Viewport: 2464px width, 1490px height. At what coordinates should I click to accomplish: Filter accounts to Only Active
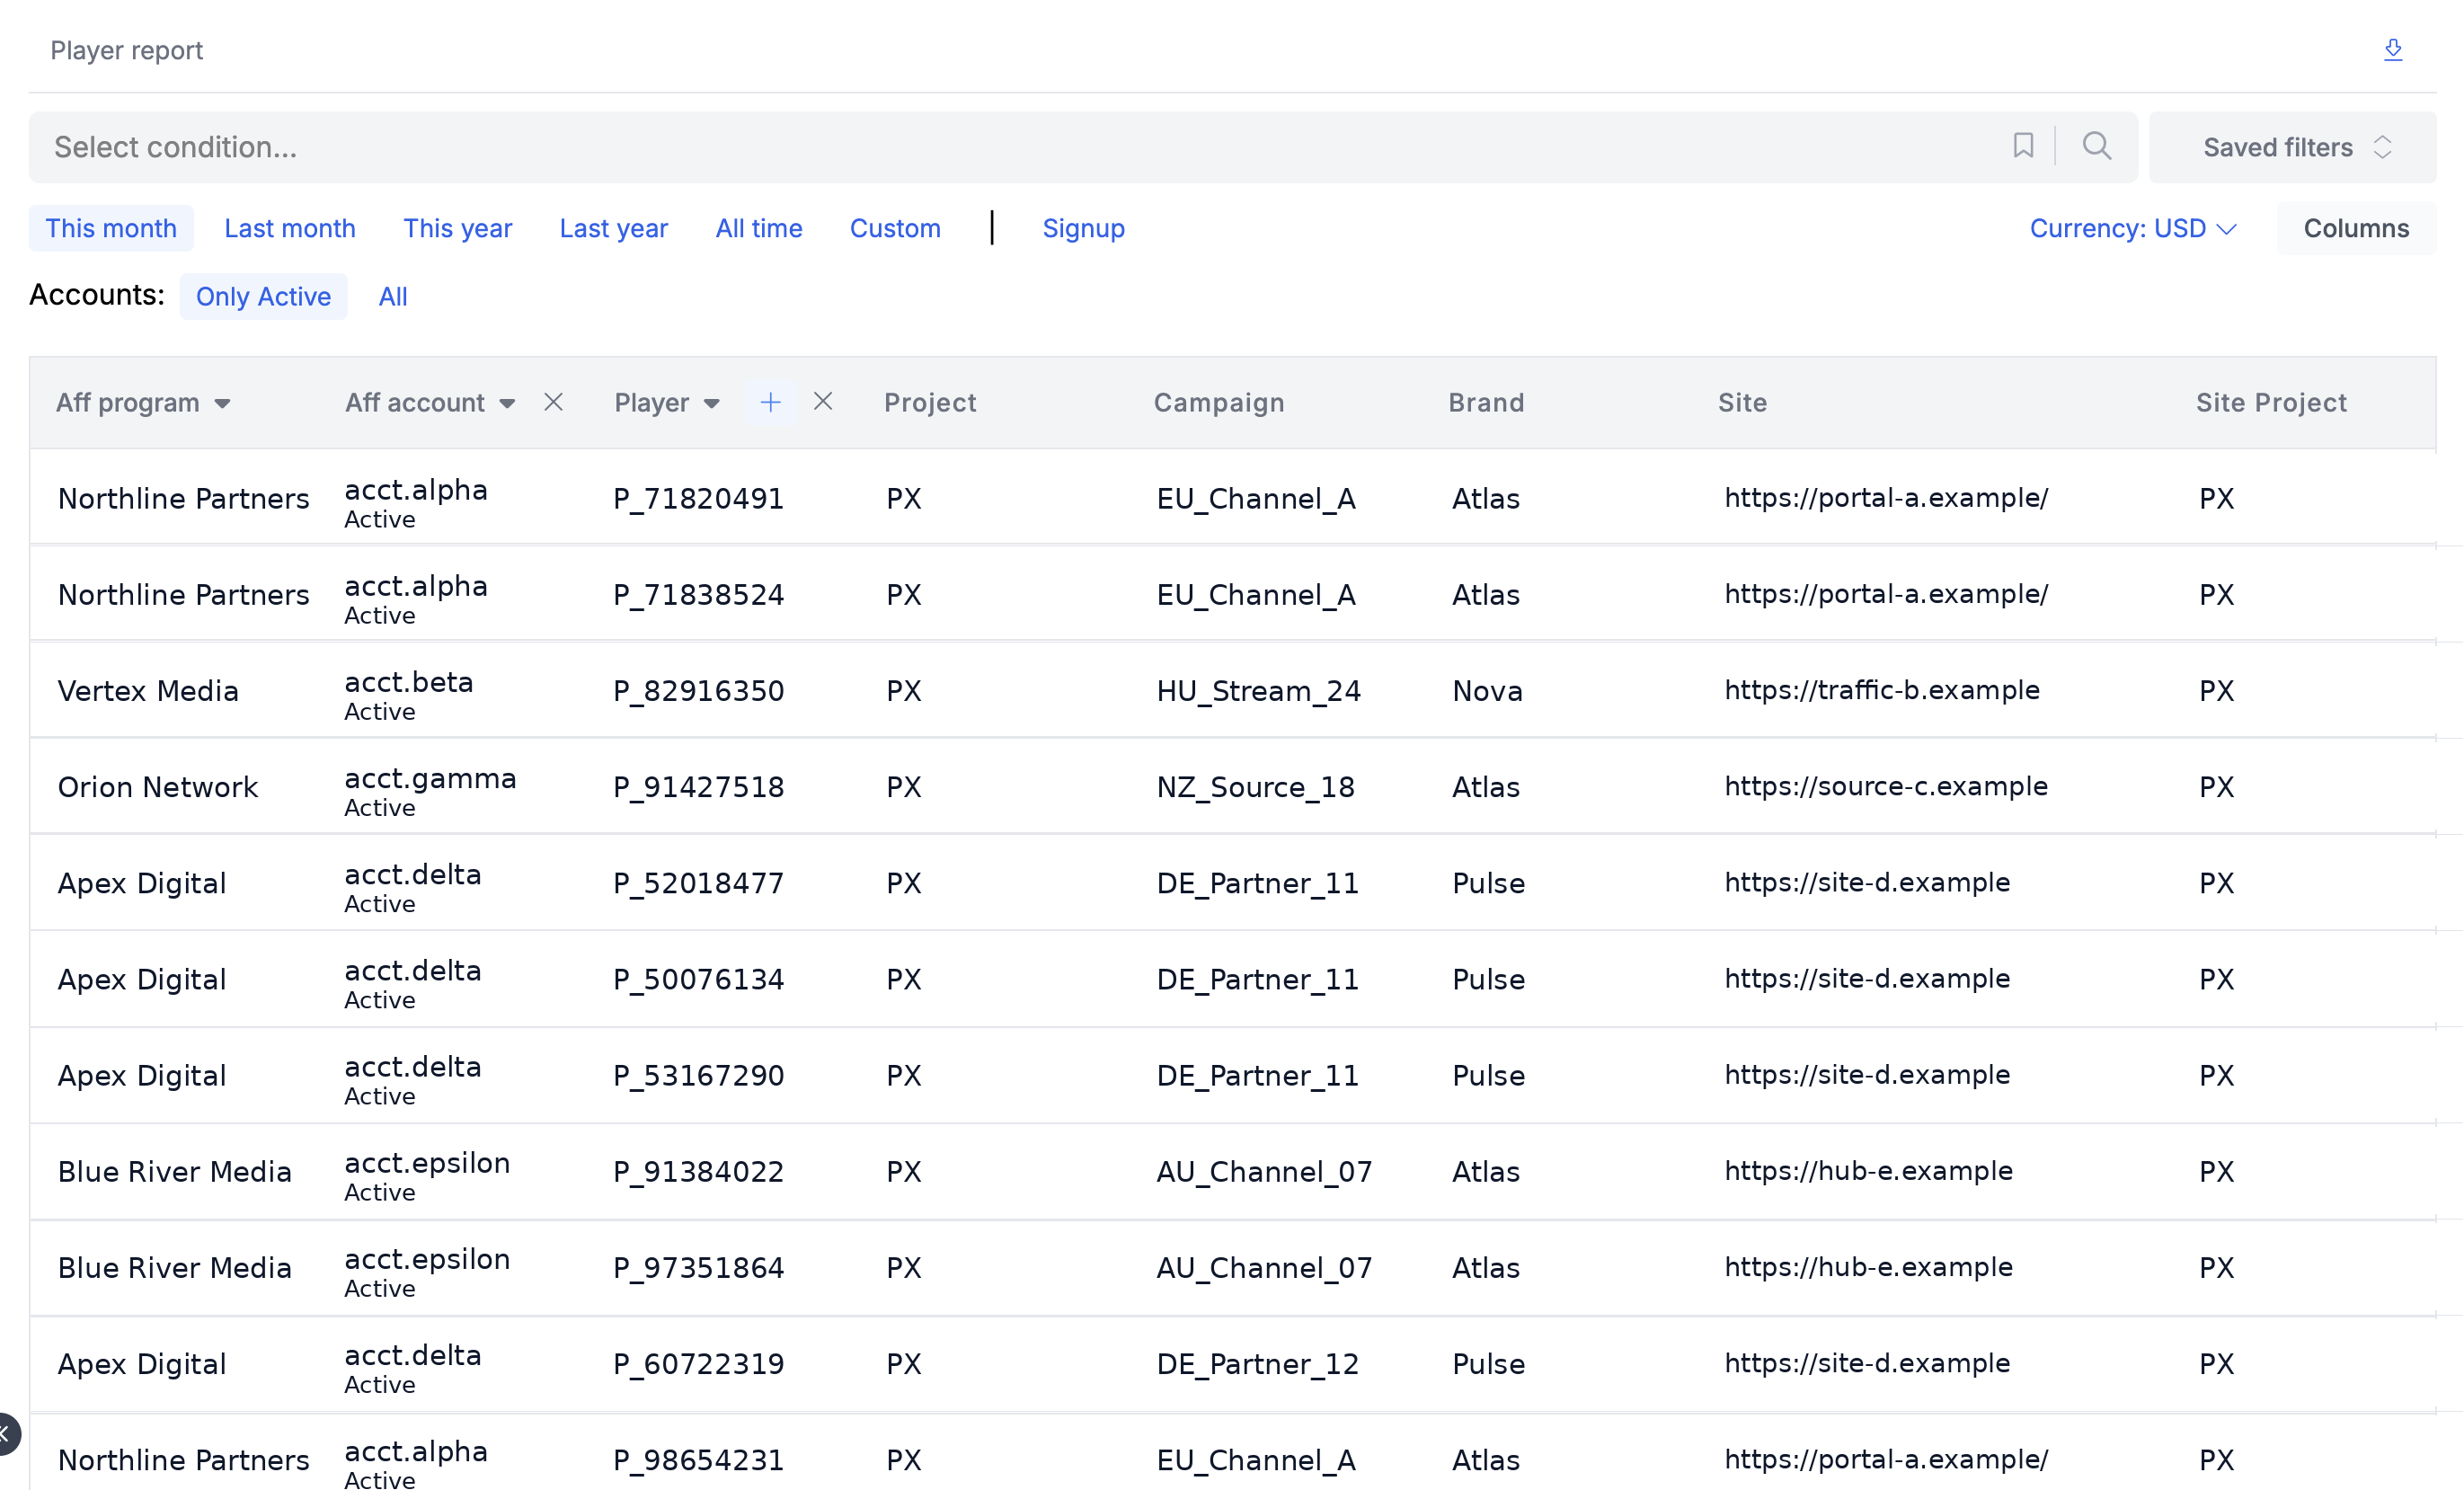click(x=263, y=296)
